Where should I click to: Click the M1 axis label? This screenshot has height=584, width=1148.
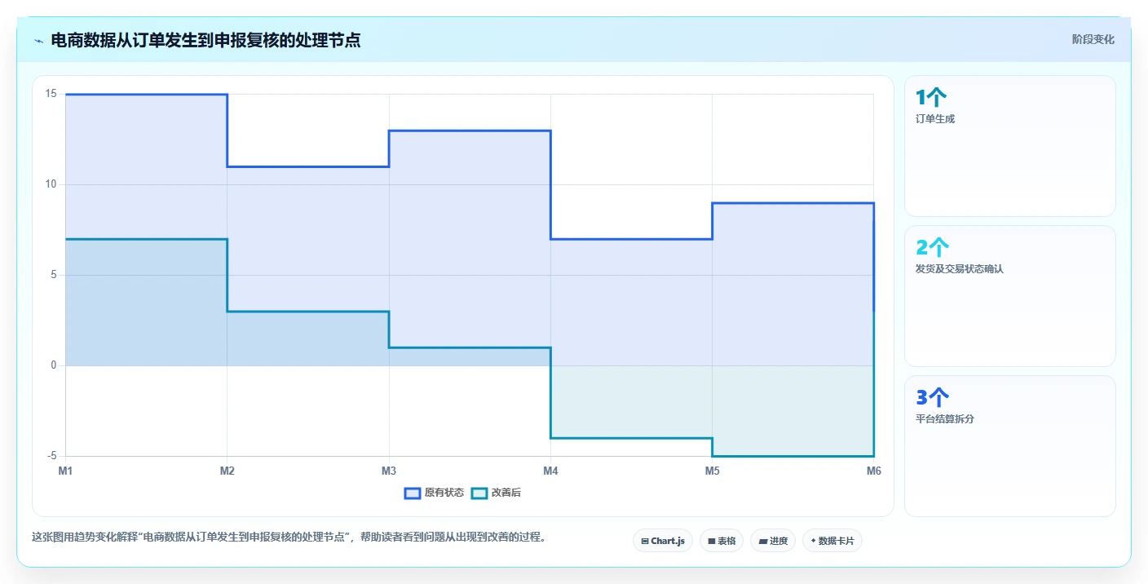click(66, 471)
